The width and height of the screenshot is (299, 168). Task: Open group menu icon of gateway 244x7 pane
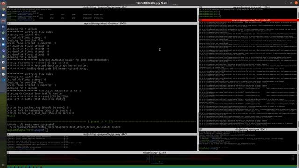click(8, 7)
